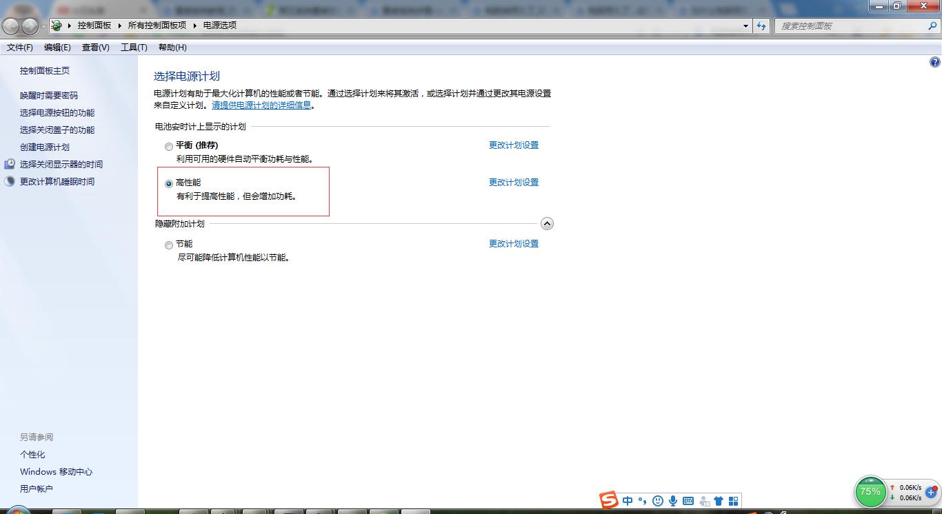The width and height of the screenshot is (942, 514).
Task: Open the soft keyboard icon on IME bar
Action: pyautogui.click(x=688, y=501)
